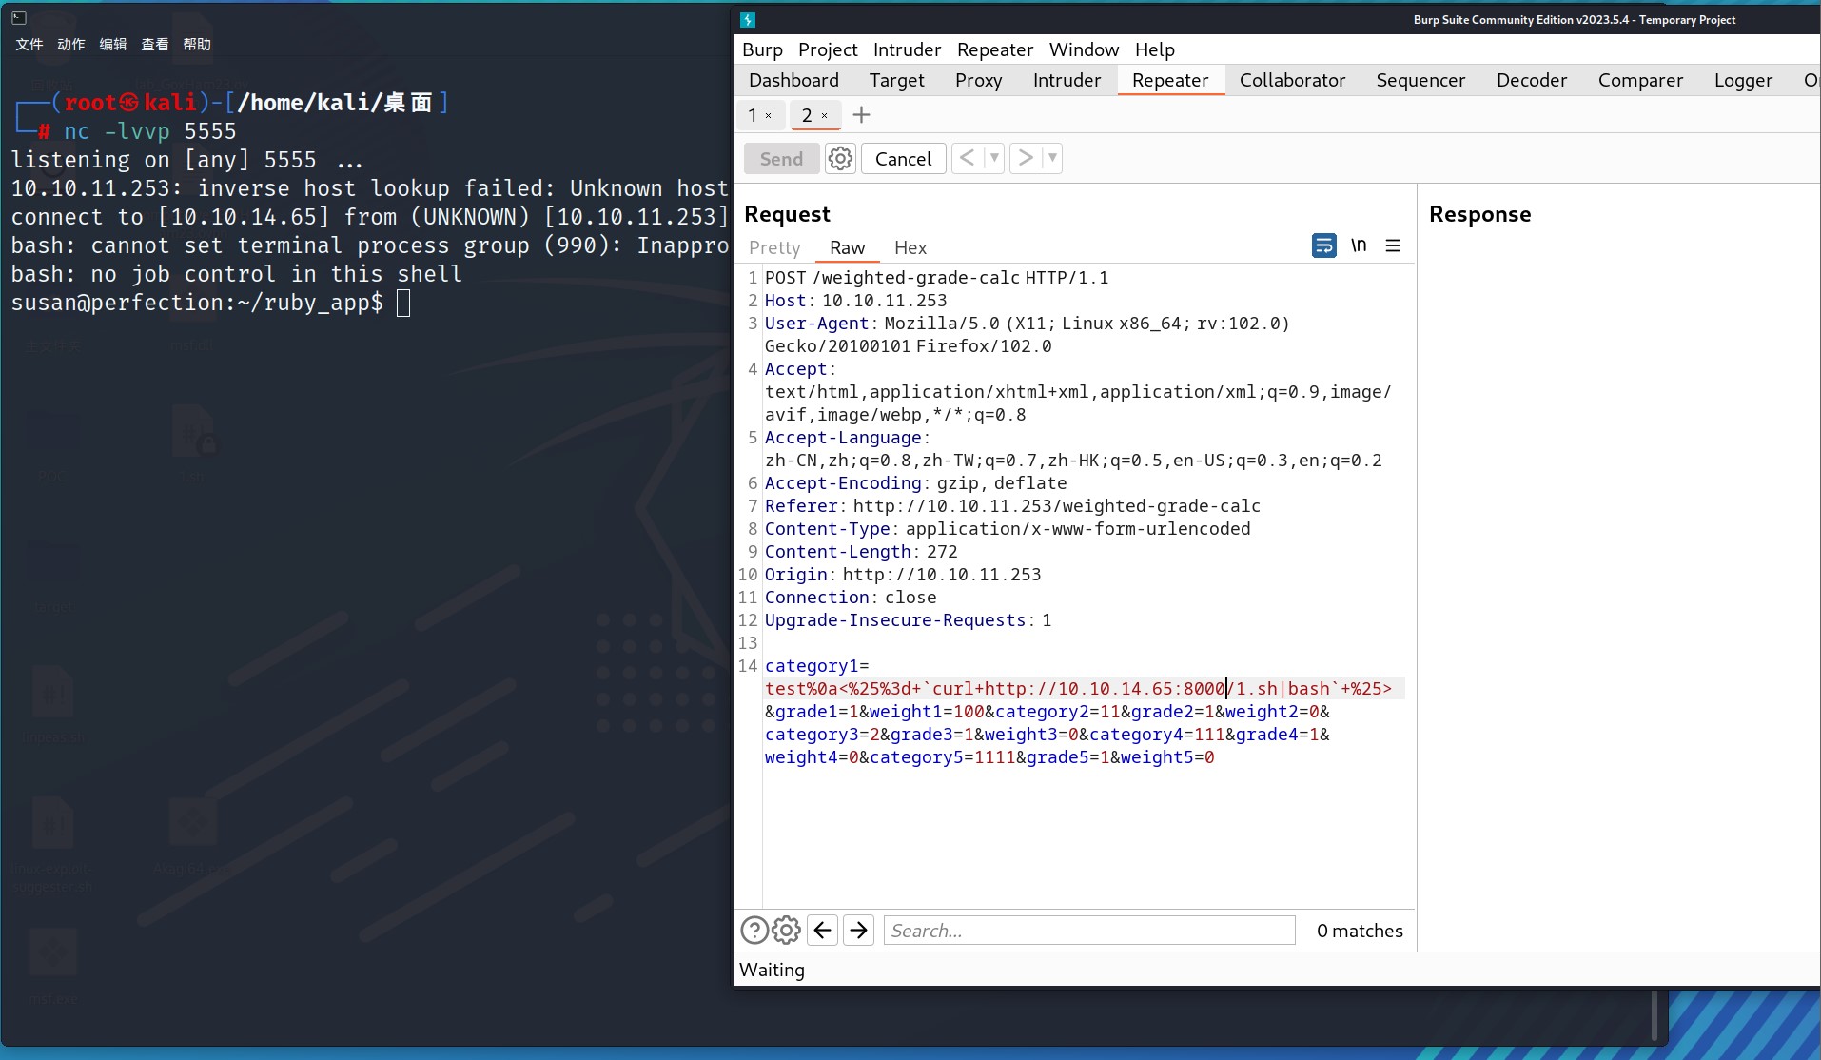
Task: Add a new Repeater tab
Action: click(861, 115)
